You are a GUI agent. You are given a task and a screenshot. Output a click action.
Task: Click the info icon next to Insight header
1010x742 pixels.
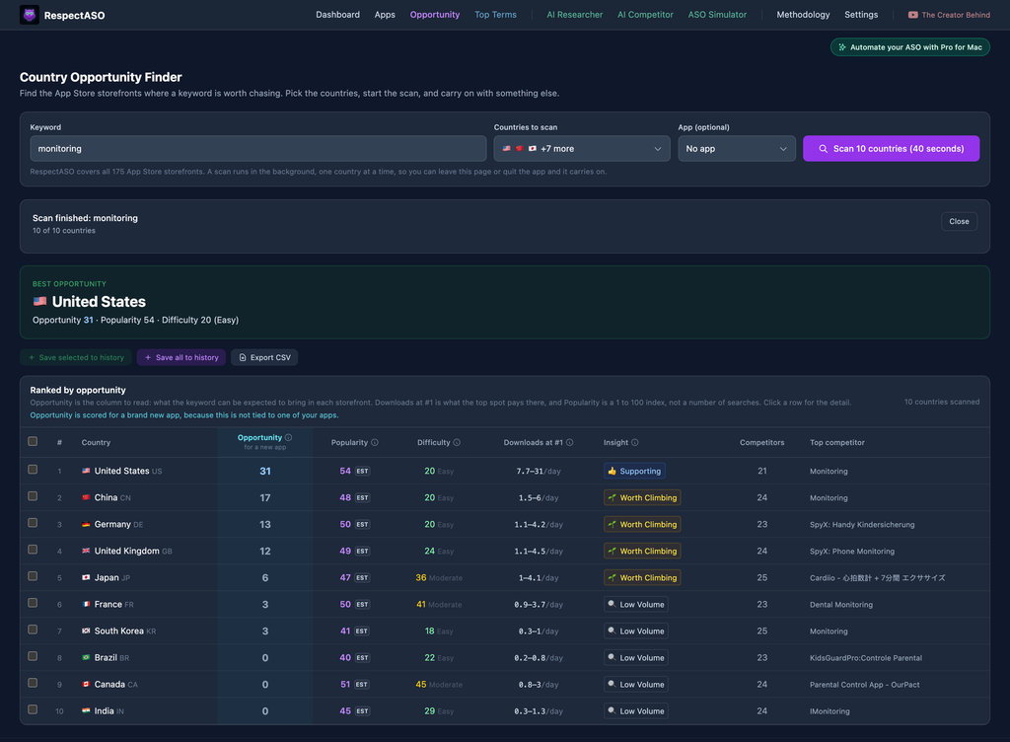coord(634,442)
